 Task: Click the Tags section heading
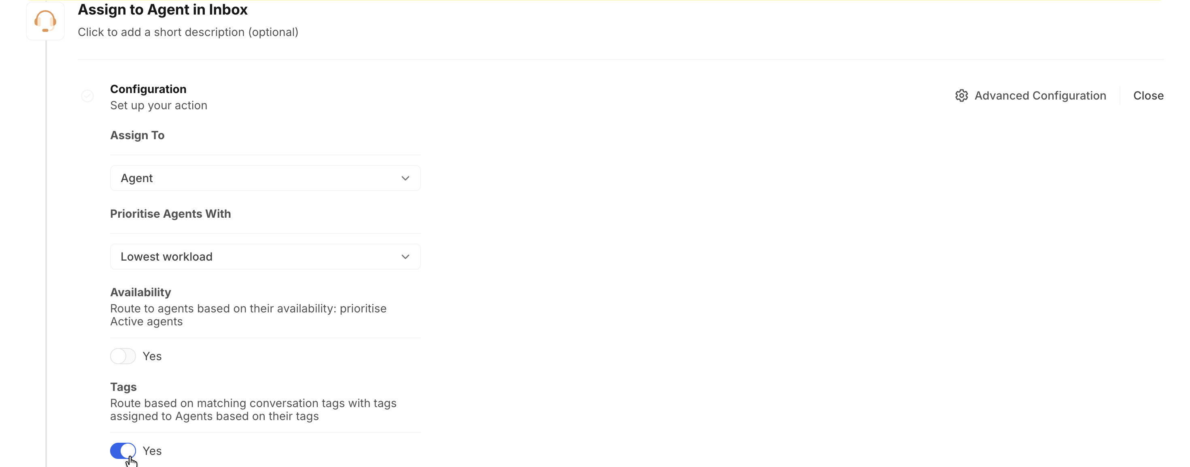123,387
